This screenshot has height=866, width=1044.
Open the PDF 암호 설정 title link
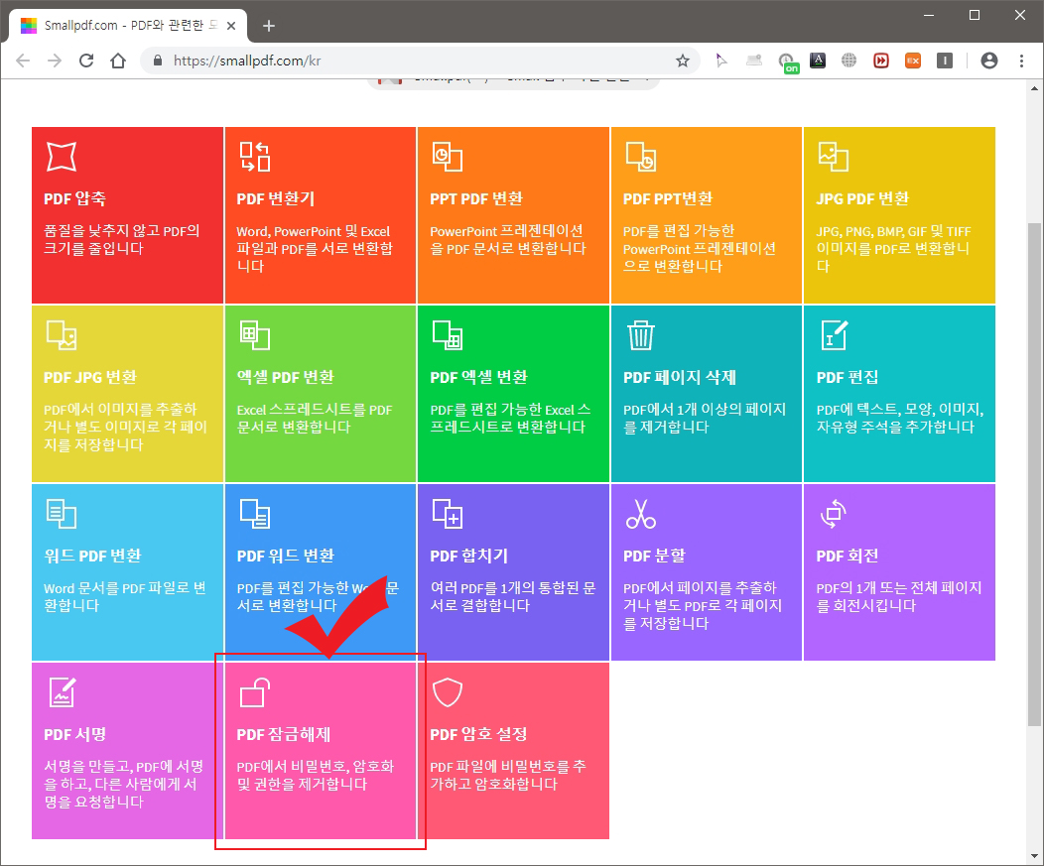[x=478, y=734]
